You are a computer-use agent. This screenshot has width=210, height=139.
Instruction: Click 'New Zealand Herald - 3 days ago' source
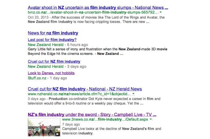coord(57,67)
